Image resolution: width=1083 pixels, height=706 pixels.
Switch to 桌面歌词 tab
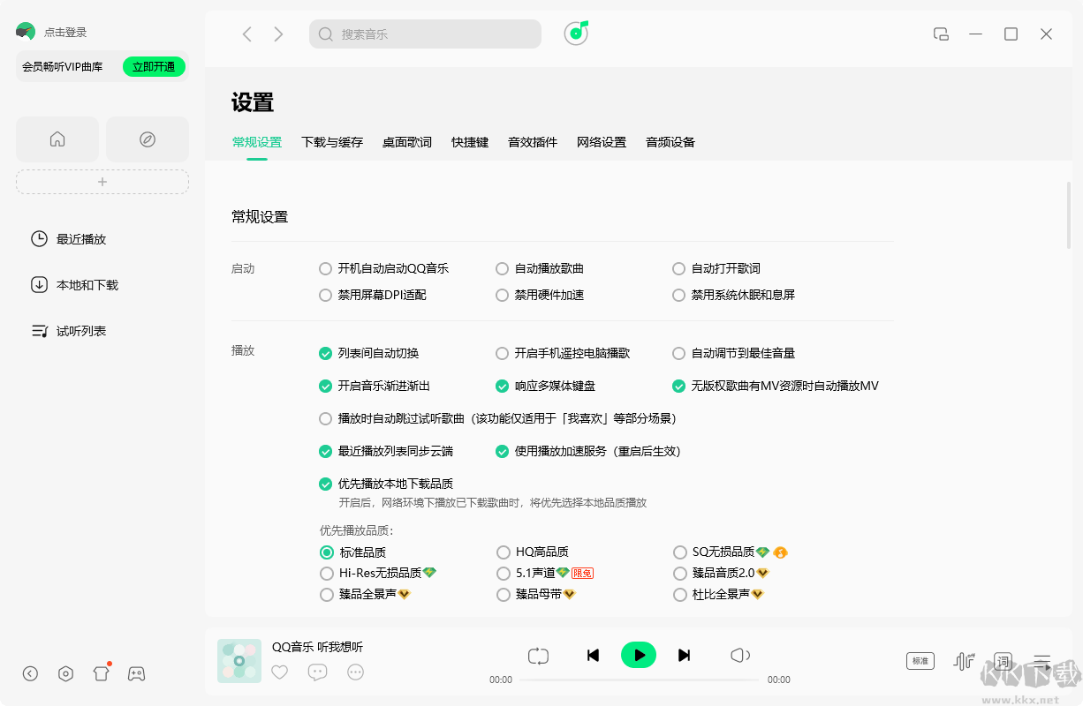pos(407,142)
